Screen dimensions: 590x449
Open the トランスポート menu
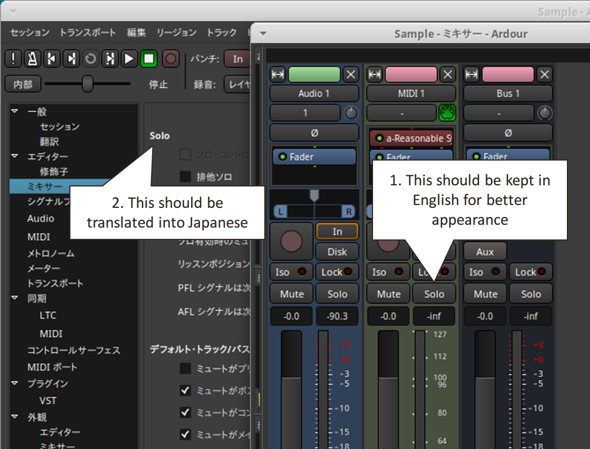87,33
